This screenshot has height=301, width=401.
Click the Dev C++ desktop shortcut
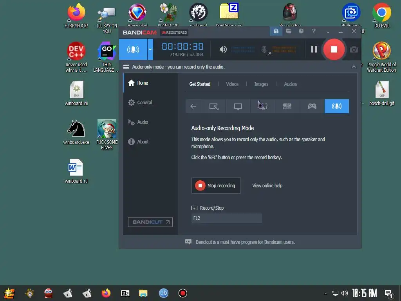[76, 57]
